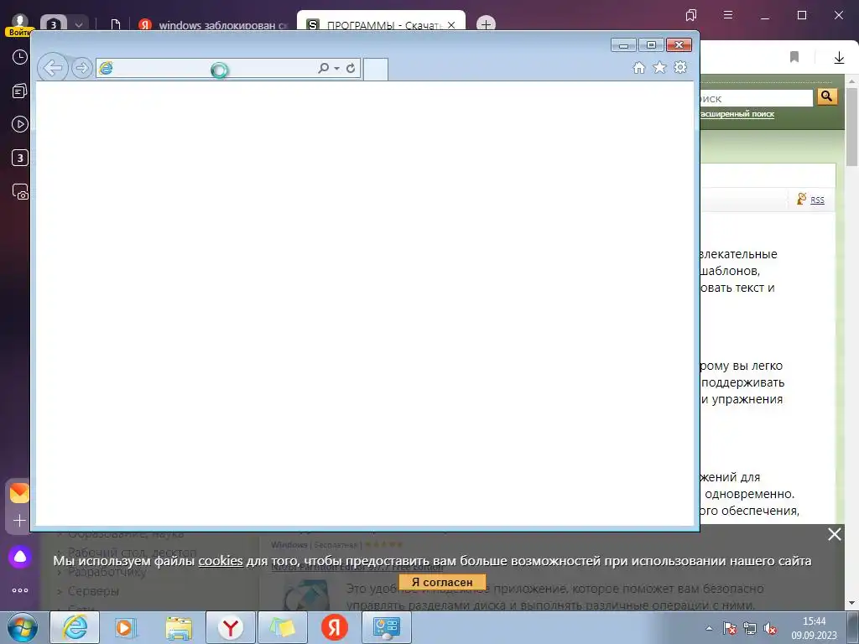The image size is (859, 644).
Task: Open Windows Explorer from taskbar
Action: (179, 628)
